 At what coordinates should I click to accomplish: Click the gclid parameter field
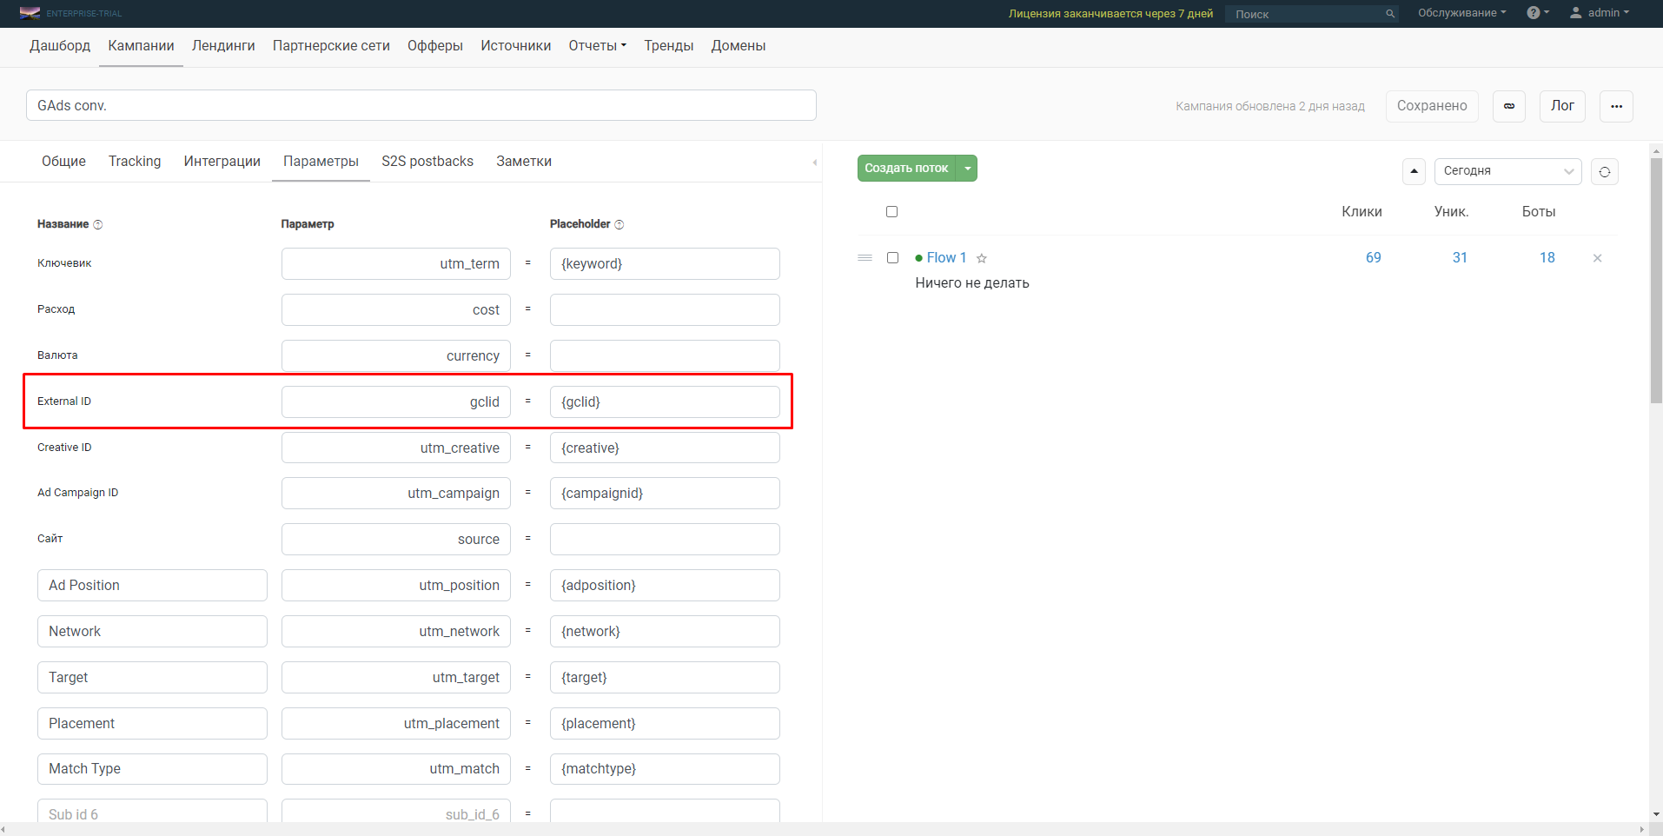tap(396, 402)
